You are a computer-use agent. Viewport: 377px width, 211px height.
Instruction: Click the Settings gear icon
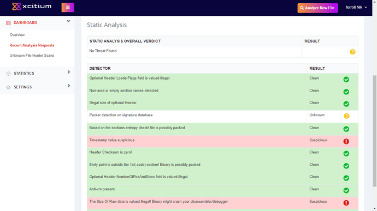pos(8,87)
